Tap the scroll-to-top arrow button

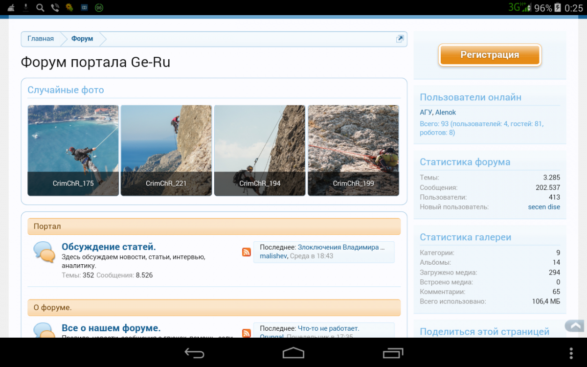[x=575, y=326]
